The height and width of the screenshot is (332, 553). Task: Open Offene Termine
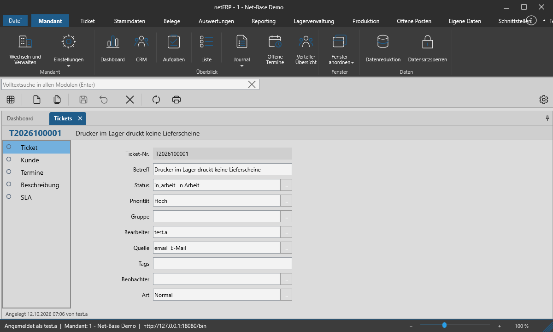click(x=275, y=49)
